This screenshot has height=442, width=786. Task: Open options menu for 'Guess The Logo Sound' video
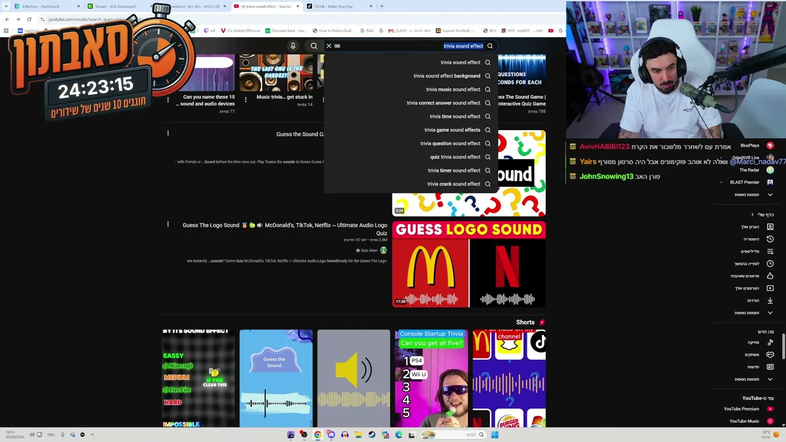(x=168, y=225)
